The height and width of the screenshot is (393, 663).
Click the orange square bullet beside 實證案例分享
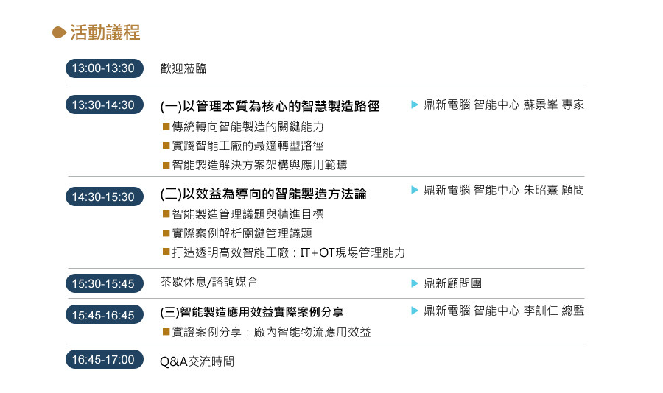coord(166,332)
